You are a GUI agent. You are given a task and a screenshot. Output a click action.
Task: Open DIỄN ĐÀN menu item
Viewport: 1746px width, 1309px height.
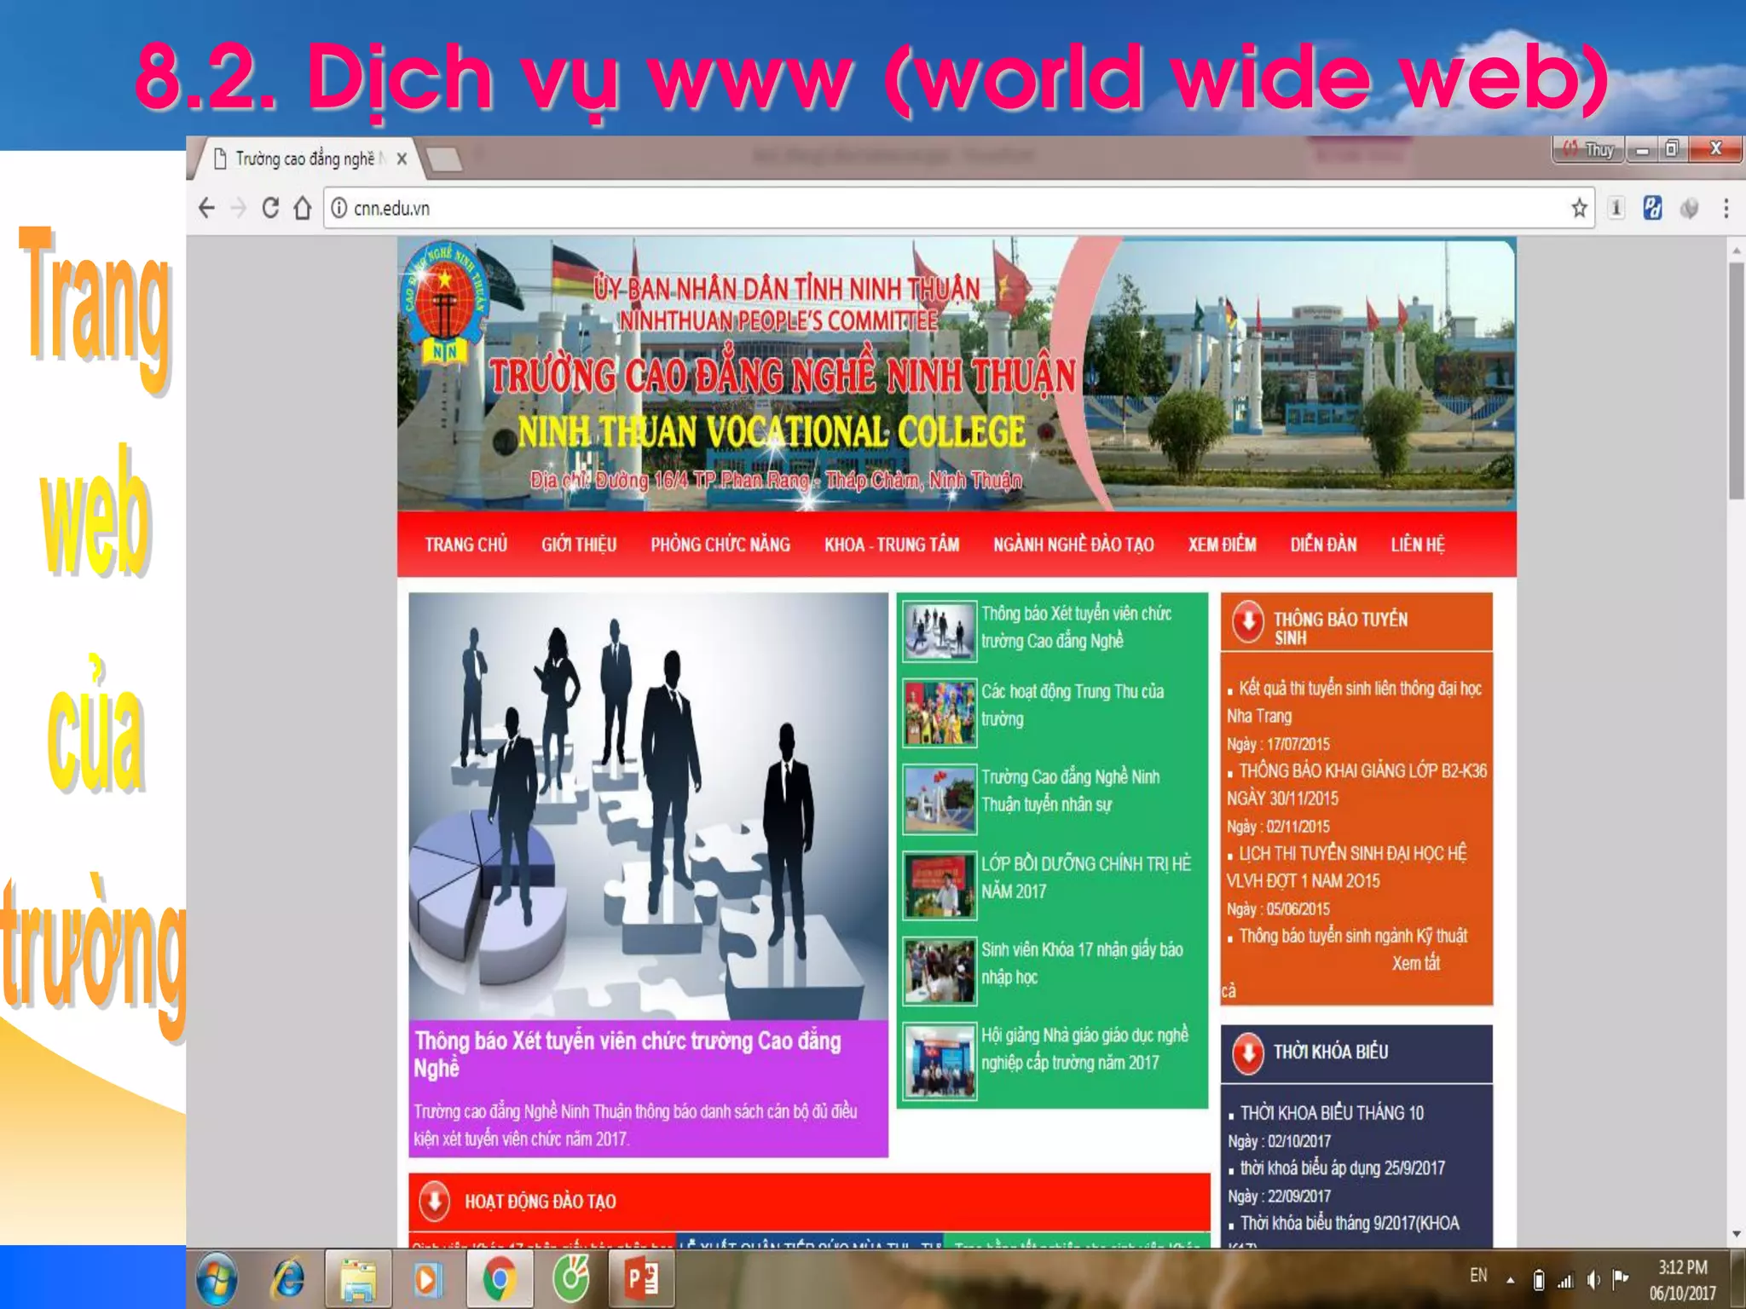click(1323, 545)
